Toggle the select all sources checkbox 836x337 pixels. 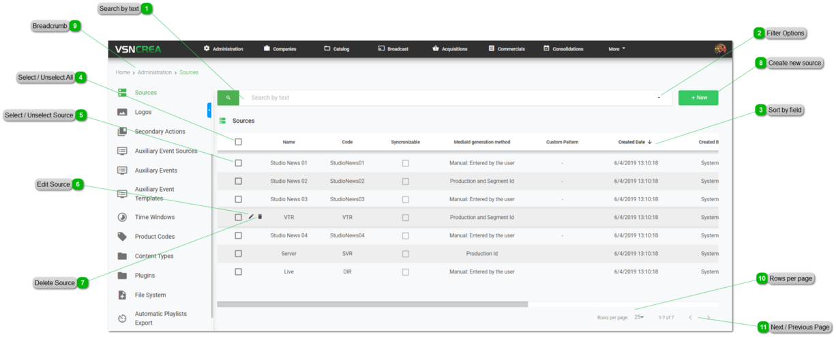point(238,142)
